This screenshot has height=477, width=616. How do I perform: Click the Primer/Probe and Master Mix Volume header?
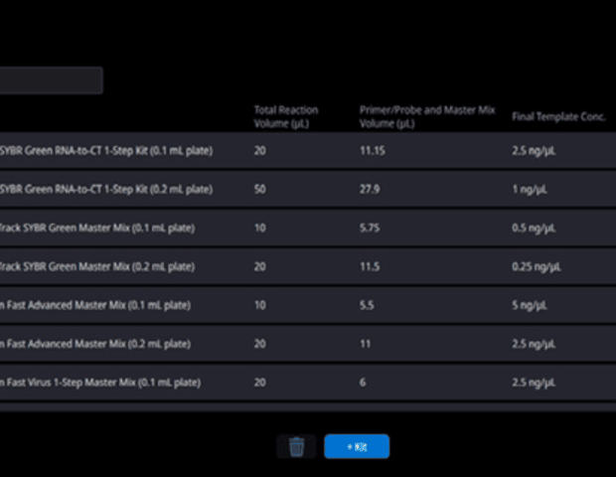pos(427,116)
